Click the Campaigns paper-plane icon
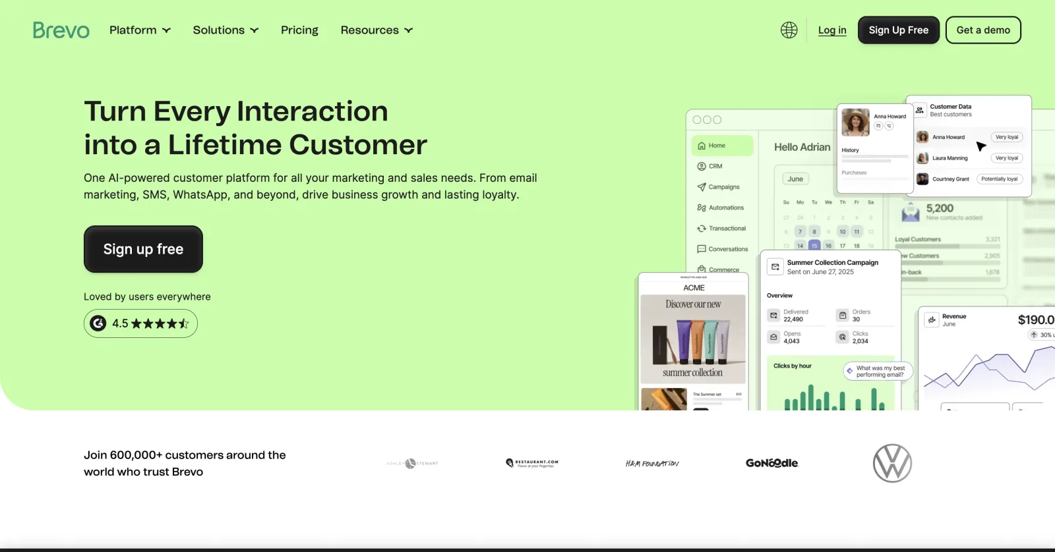Screen dimensions: 1055x552 pyautogui.click(x=702, y=187)
